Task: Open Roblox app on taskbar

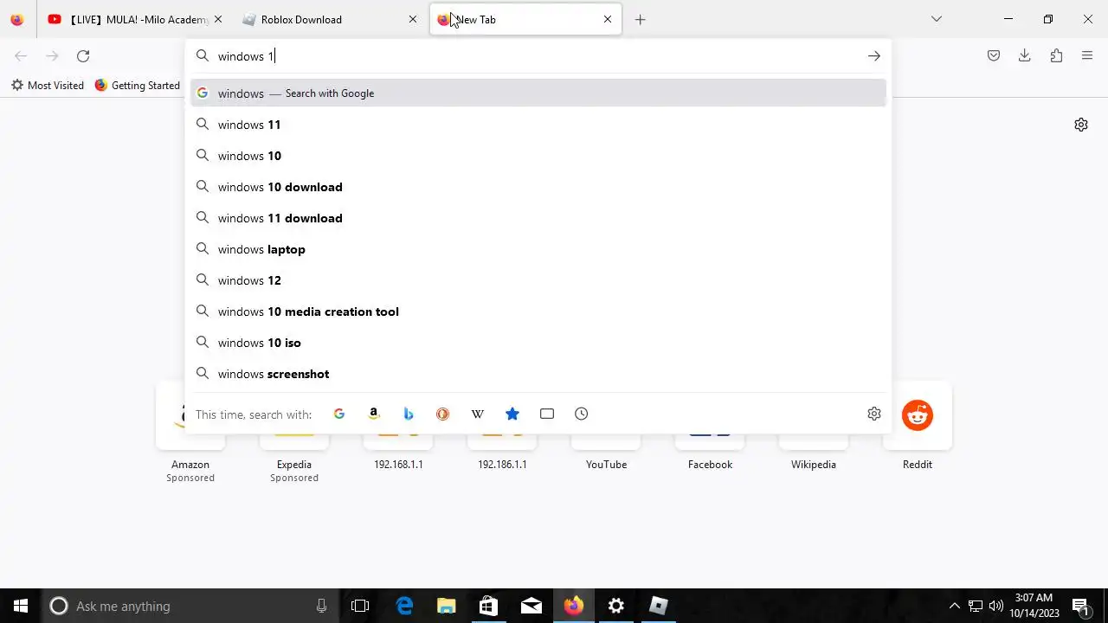Action: (658, 606)
